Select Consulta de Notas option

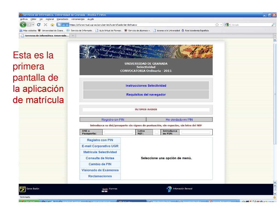coord(100,158)
